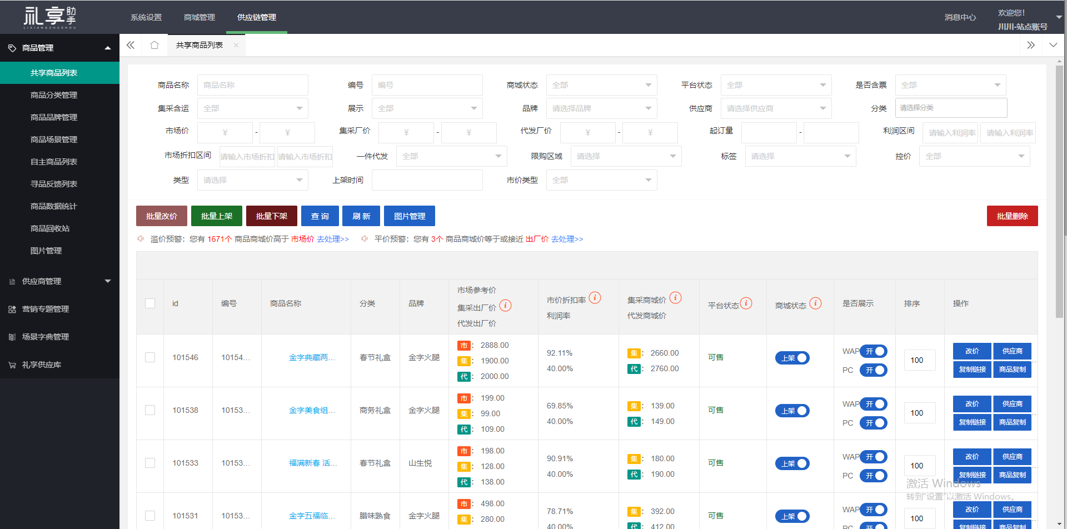Click the info icon next to 市价折扣率

[x=595, y=297]
